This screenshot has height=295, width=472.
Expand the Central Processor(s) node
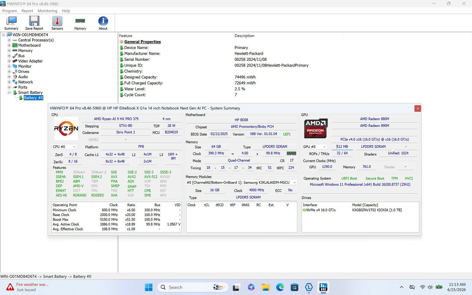click(9, 40)
